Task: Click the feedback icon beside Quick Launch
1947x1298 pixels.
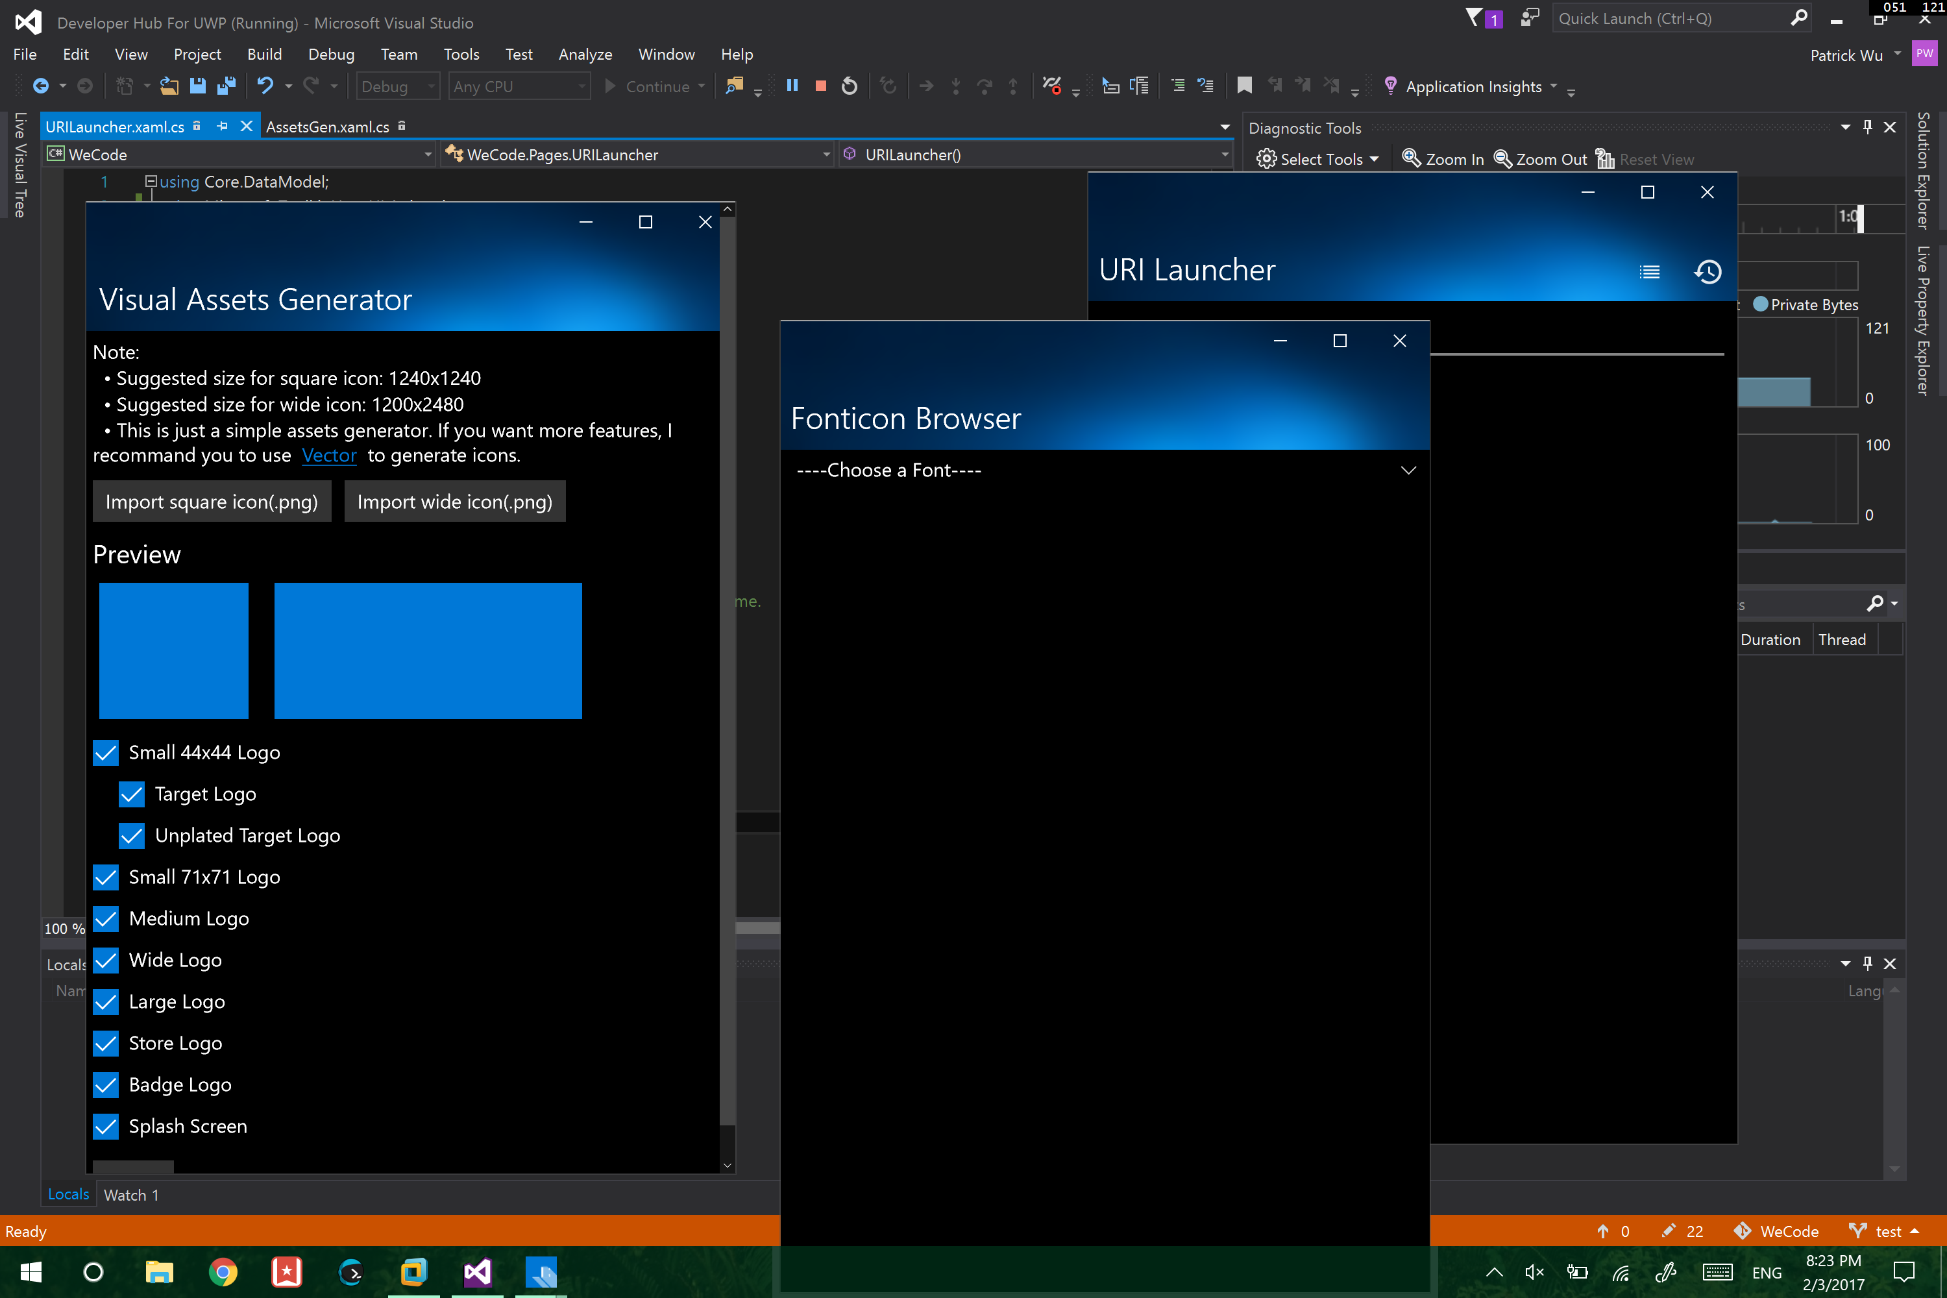Action: point(1529,18)
